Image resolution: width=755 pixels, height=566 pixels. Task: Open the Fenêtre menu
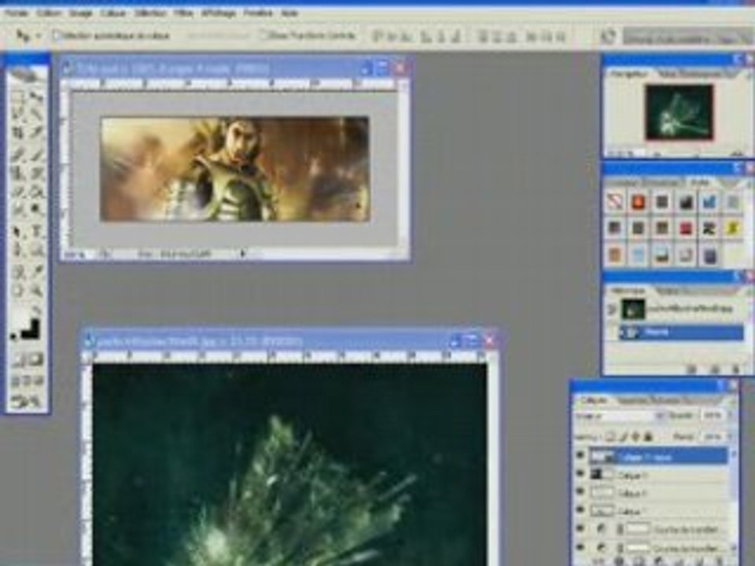258,13
